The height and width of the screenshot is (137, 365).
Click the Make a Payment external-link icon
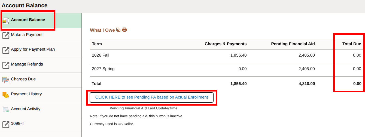coord(6,35)
